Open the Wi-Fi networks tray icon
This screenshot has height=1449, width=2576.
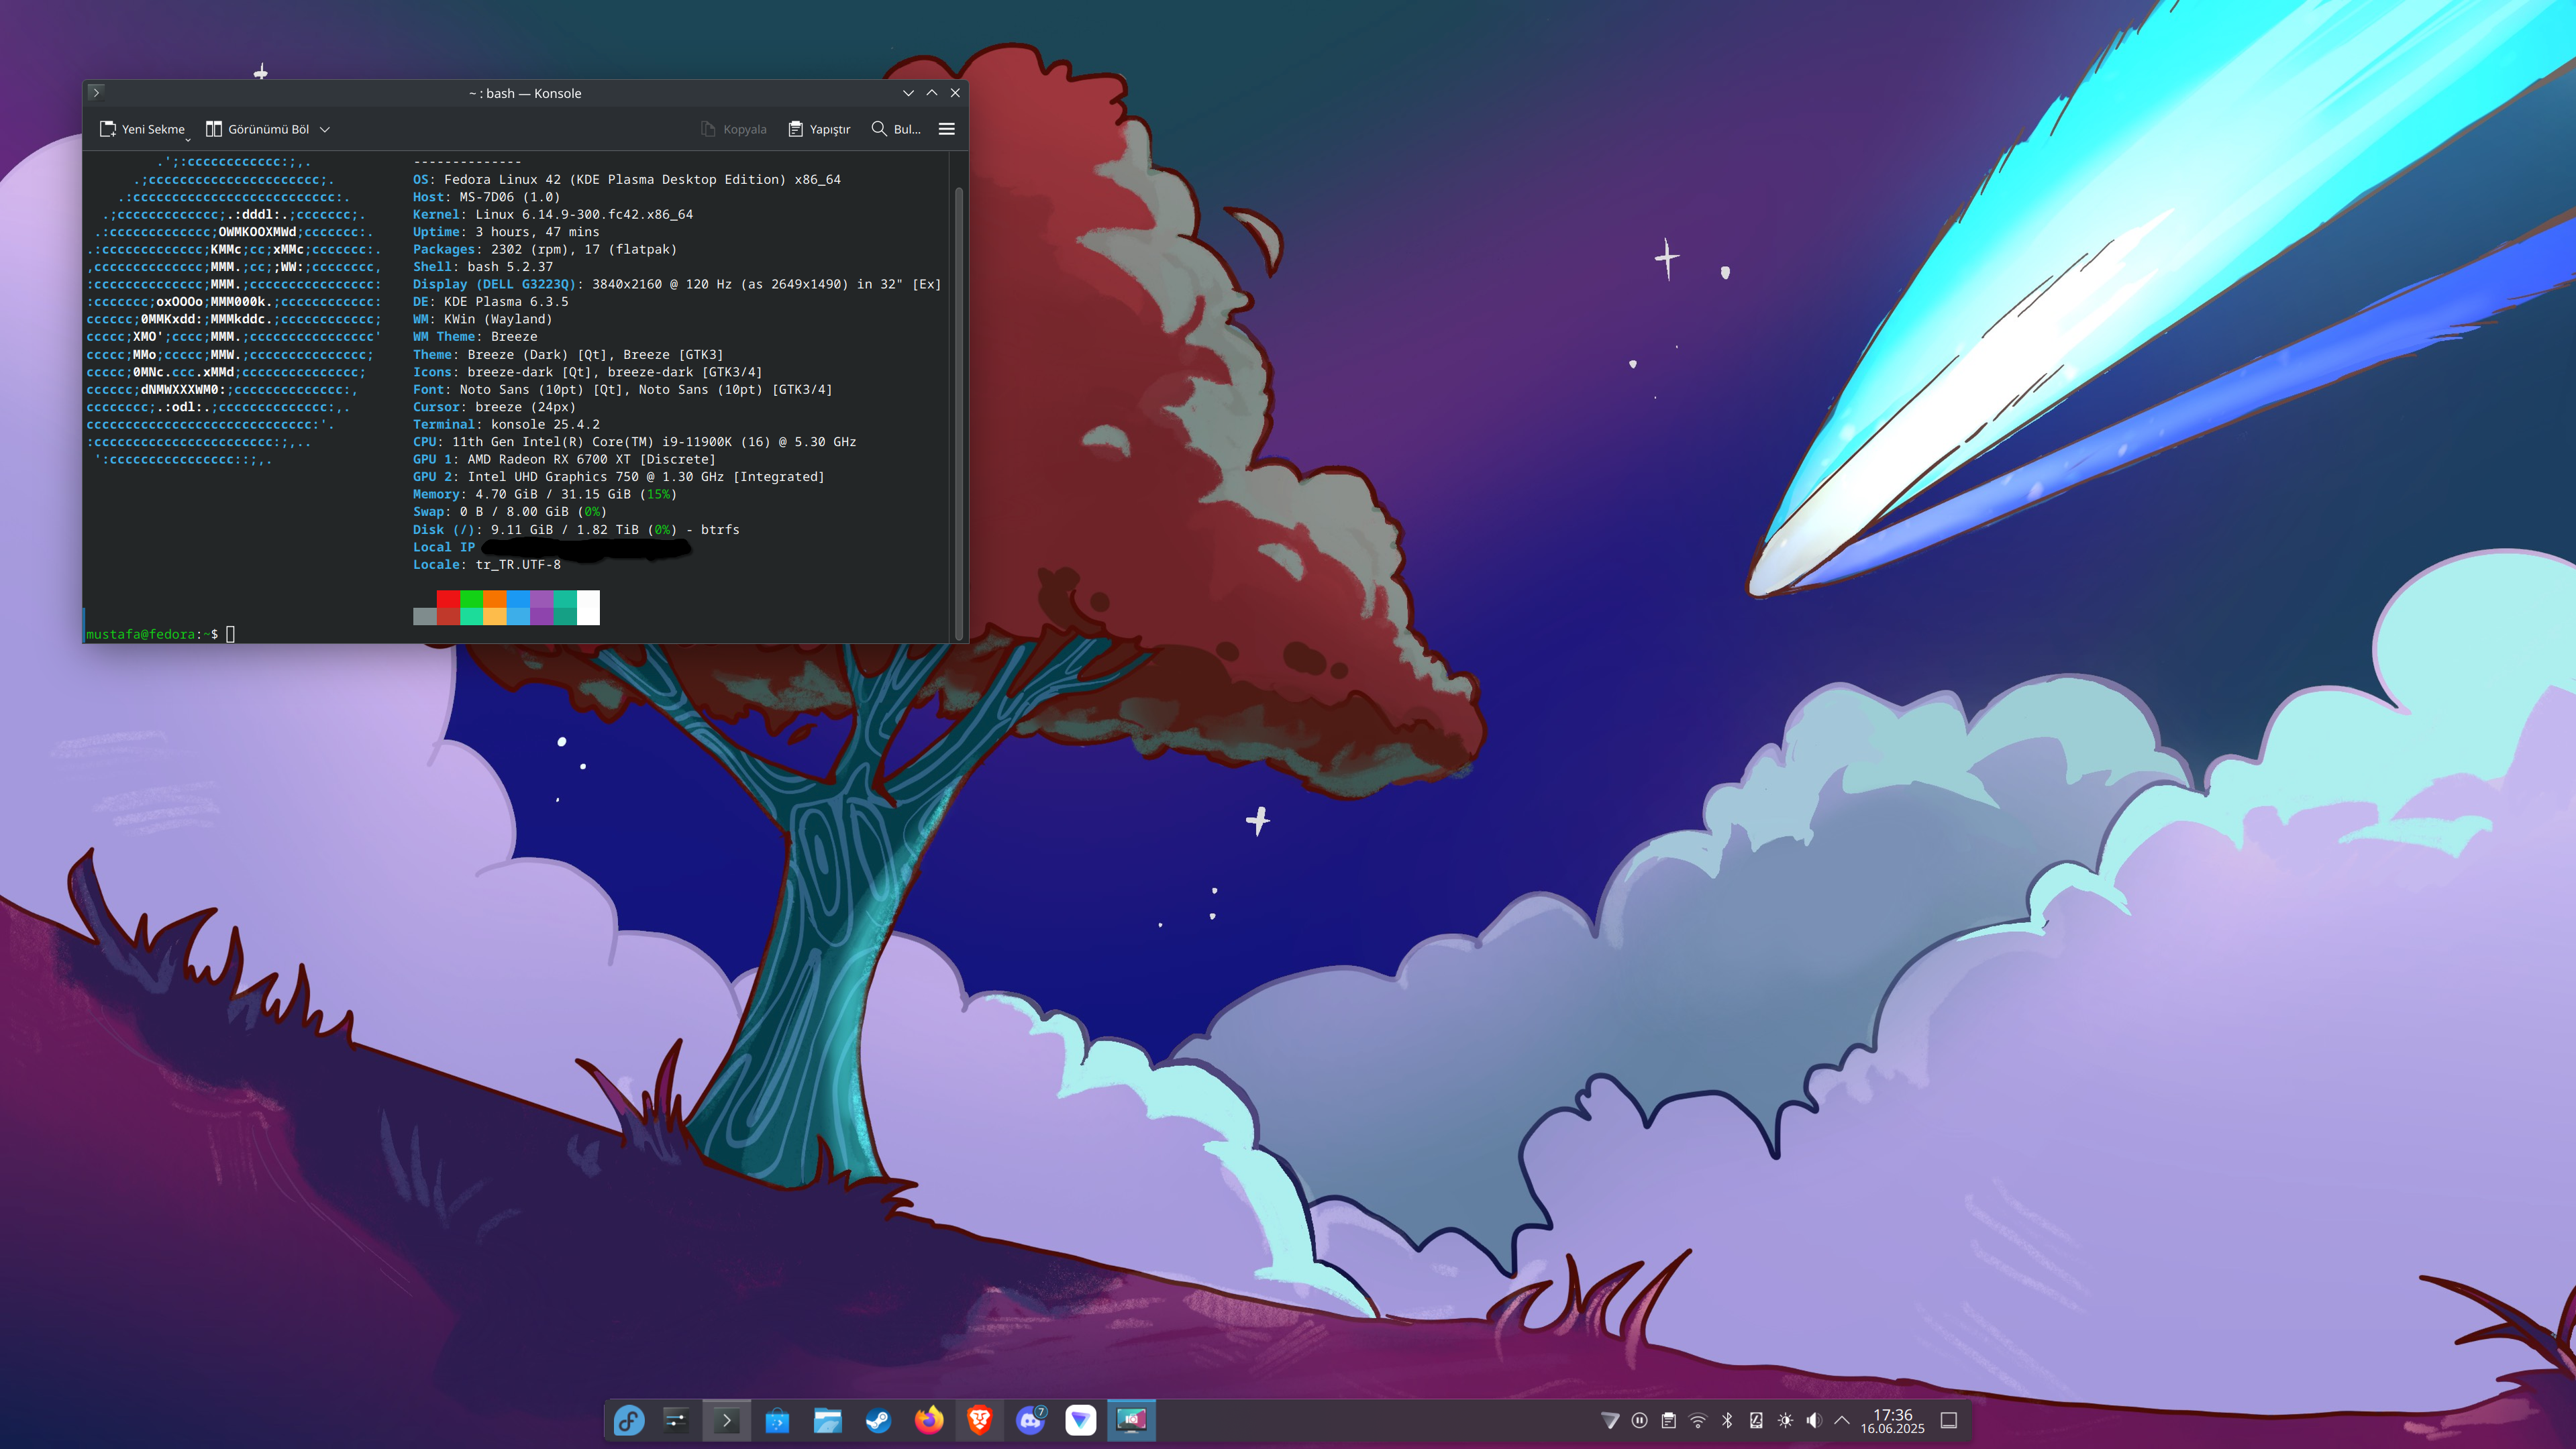pos(1698,1420)
